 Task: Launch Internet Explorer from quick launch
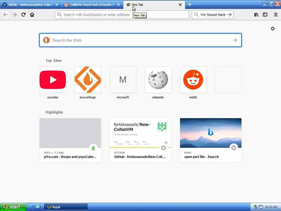(32, 207)
